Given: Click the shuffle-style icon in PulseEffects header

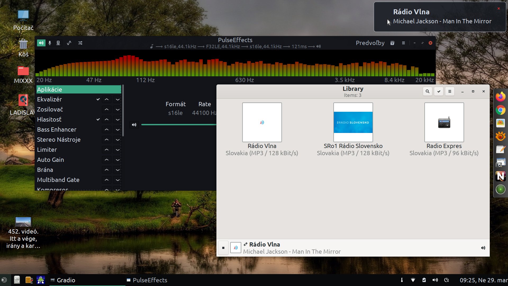Looking at the screenshot, I should point(80,43).
